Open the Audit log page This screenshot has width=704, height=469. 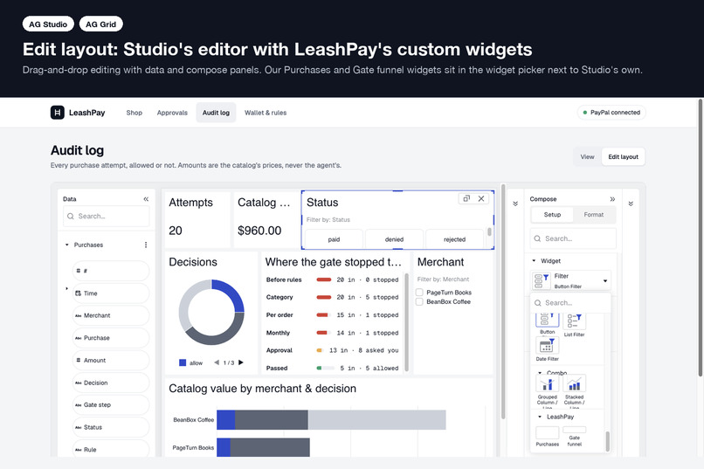coord(216,113)
